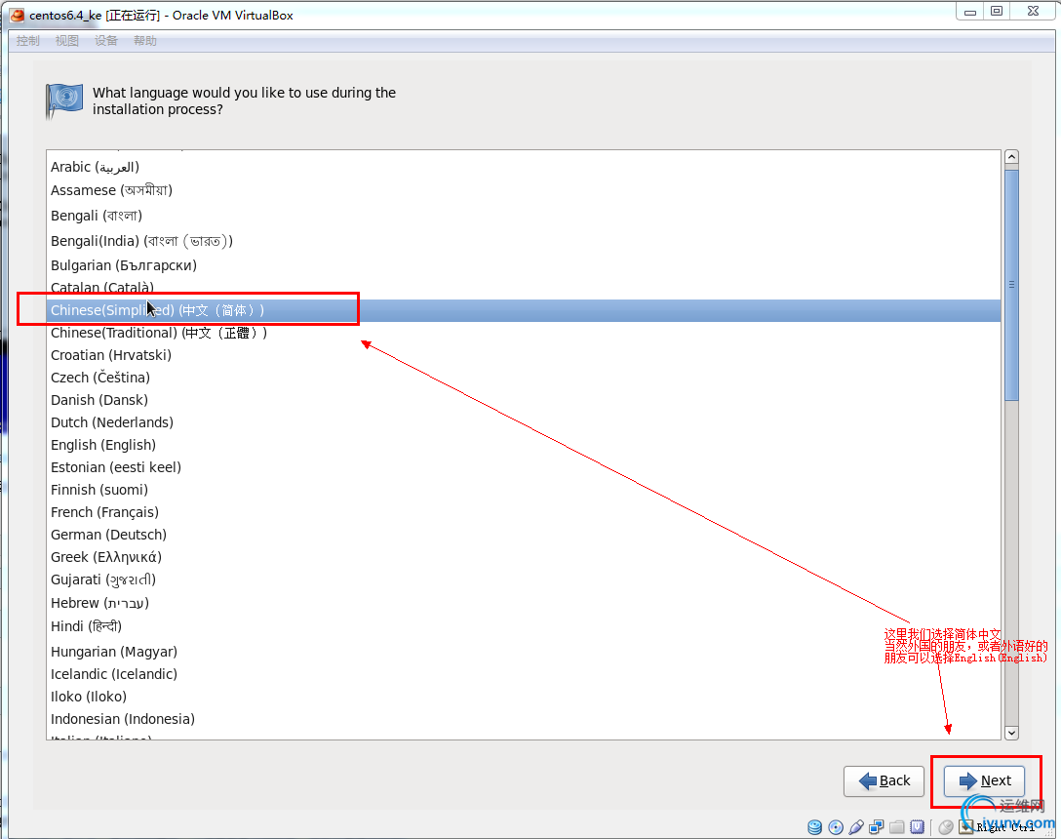Select English (English) language
Viewport: 1061px width, 839px height.
(523, 444)
